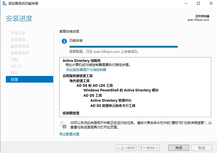
Task: Click the notification flag icon
Action: coord(63,125)
